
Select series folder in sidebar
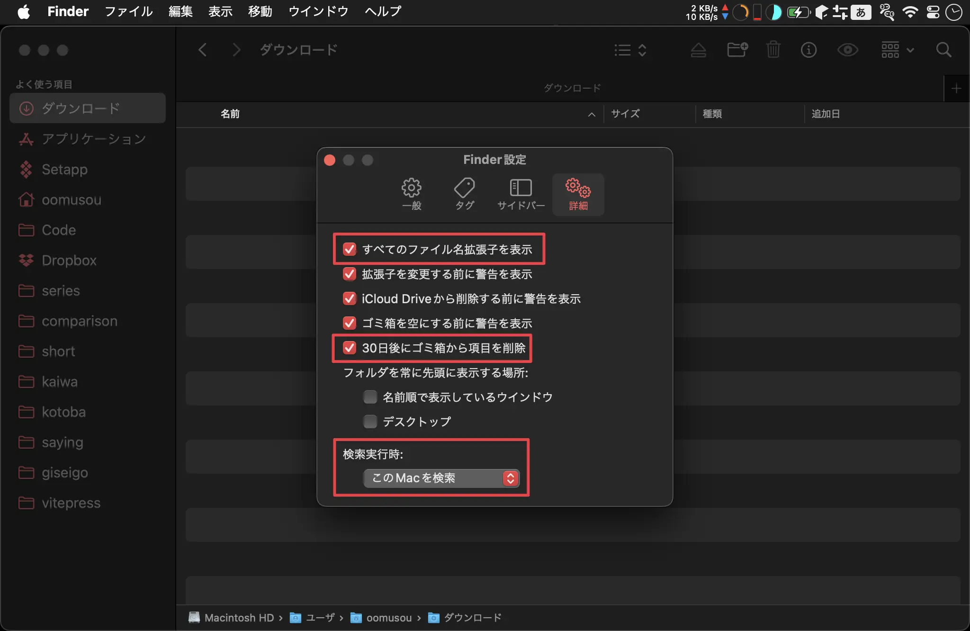[x=88, y=290]
